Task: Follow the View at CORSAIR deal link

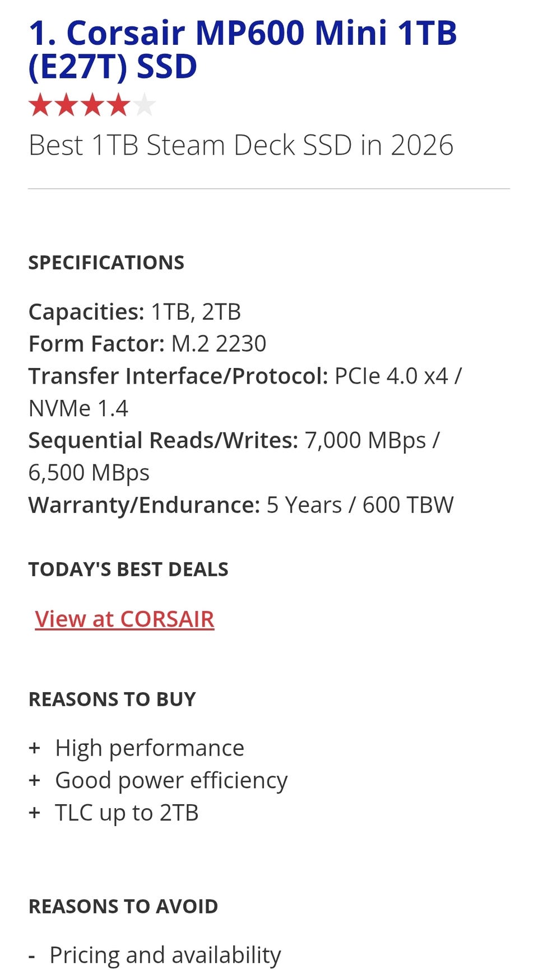Action: [x=124, y=619]
